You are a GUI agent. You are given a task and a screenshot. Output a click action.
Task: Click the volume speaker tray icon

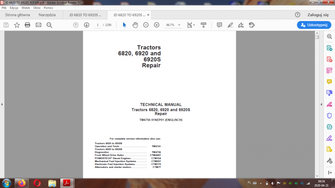(273, 183)
